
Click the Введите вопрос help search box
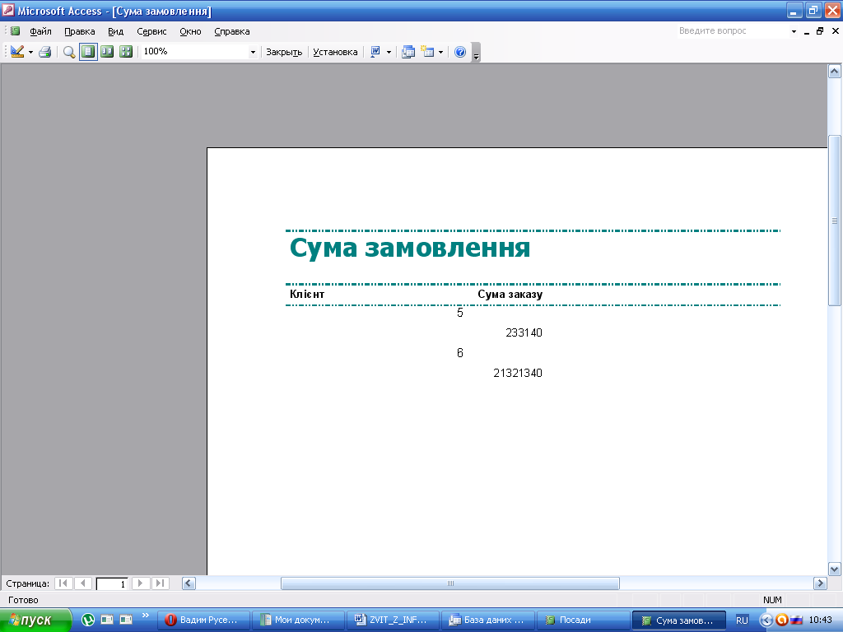732,31
